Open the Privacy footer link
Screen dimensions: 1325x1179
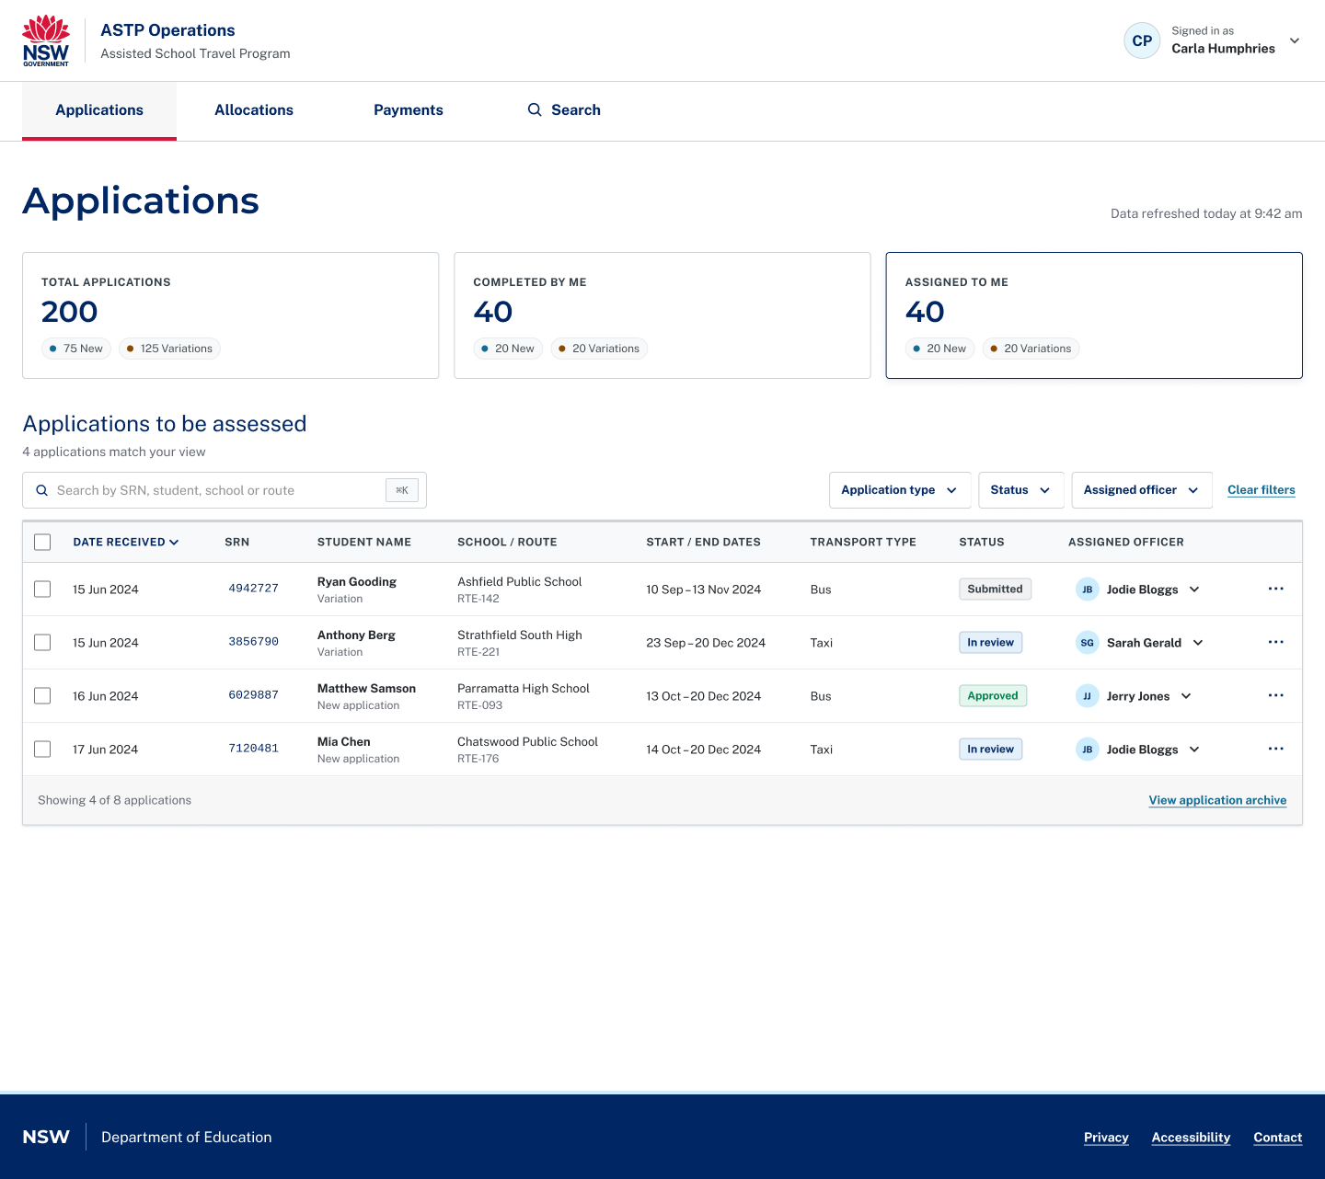click(1106, 1138)
